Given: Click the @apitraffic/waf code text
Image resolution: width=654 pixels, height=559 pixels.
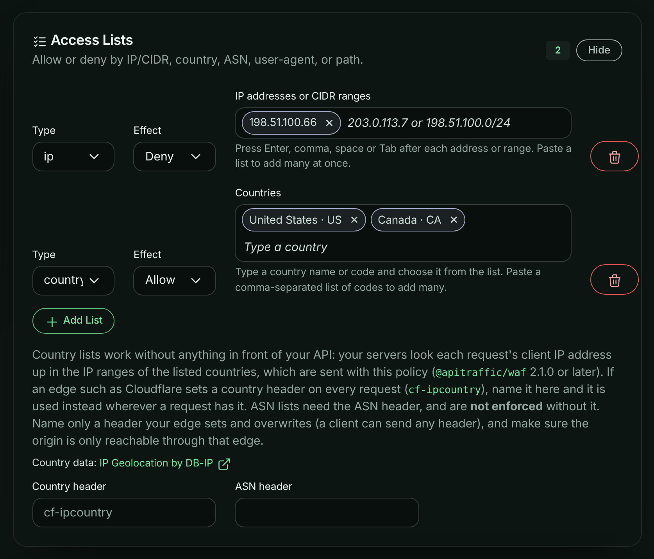Looking at the screenshot, I should pyautogui.click(x=481, y=372).
